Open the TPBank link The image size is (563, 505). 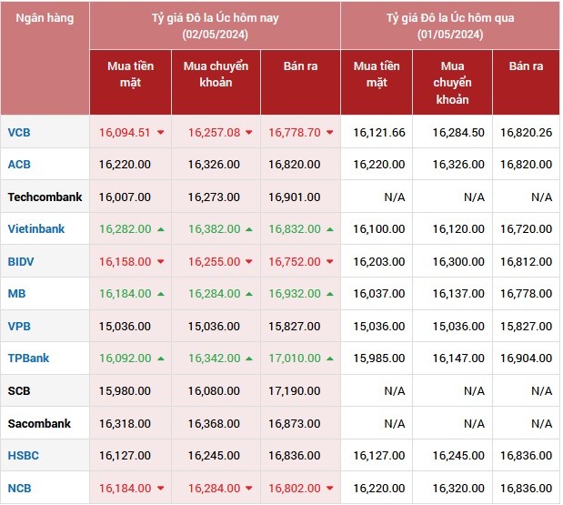pos(28,359)
